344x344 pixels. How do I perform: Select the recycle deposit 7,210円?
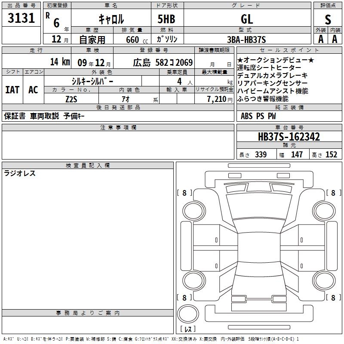220,99
